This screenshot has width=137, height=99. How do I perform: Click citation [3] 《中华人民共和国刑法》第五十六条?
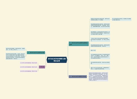coord(28,71)
